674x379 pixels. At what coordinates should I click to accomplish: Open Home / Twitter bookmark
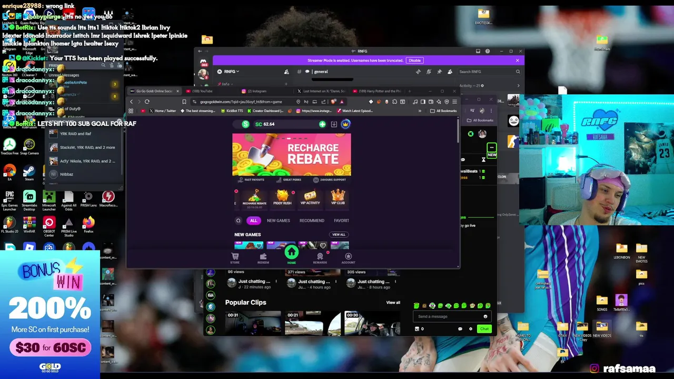coord(162,111)
